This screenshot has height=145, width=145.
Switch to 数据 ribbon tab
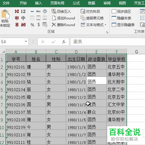[92, 3]
